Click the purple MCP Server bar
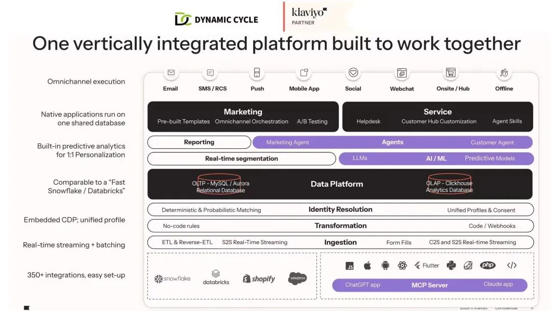The image size is (551, 311). (x=430, y=285)
